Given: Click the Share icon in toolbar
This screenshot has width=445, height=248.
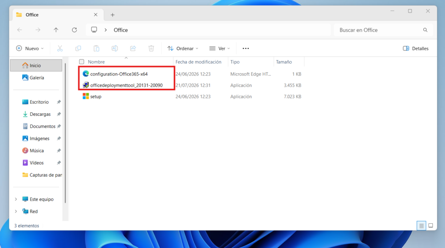Looking at the screenshot, I should [133, 49].
